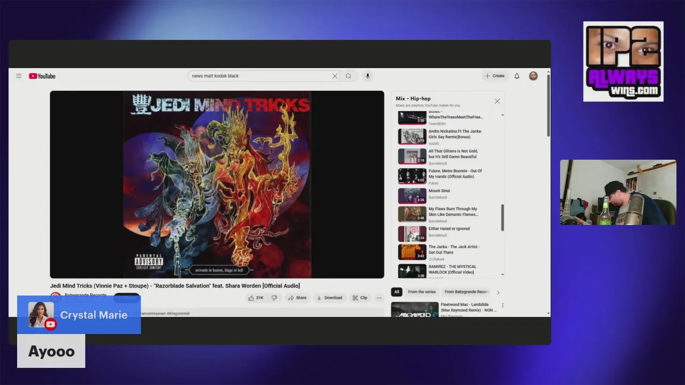Play 'All That Glitters Is Not Gold' playlist item
Viewport: 685px width, 385px height.
click(453, 154)
